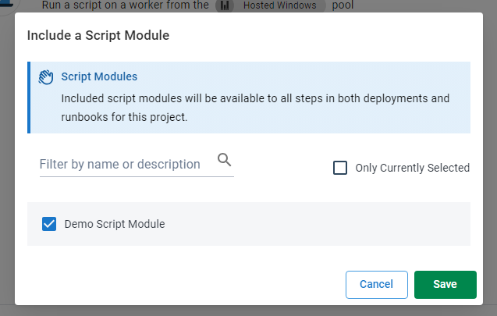Viewport: 497px width, 316px height.
Task: Click the info text about included script modules
Action: (255, 108)
